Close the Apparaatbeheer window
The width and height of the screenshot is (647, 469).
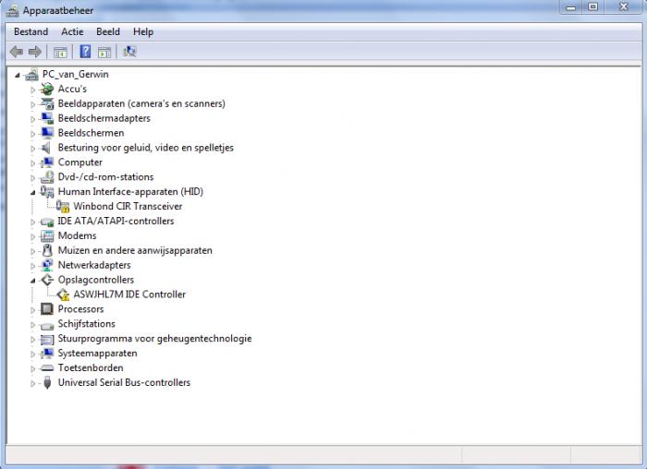(x=624, y=7)
